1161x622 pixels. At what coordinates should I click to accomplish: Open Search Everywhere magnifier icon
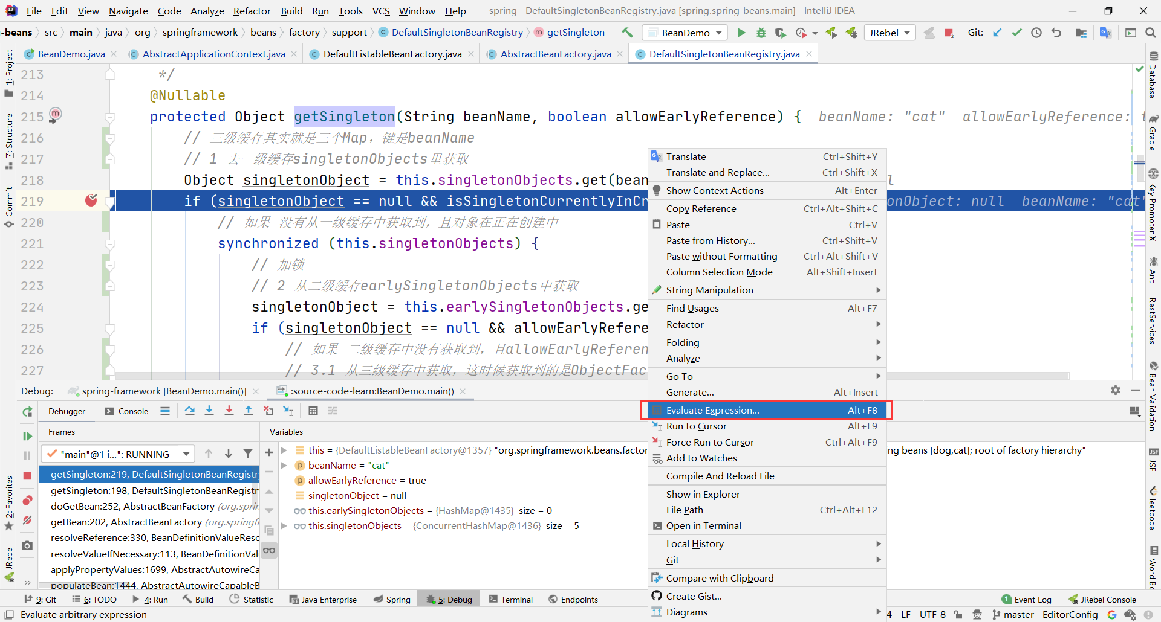[1150, 33]
